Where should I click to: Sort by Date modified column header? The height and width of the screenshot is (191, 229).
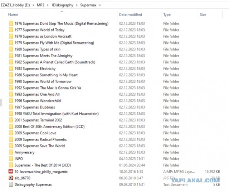(131, 14)
